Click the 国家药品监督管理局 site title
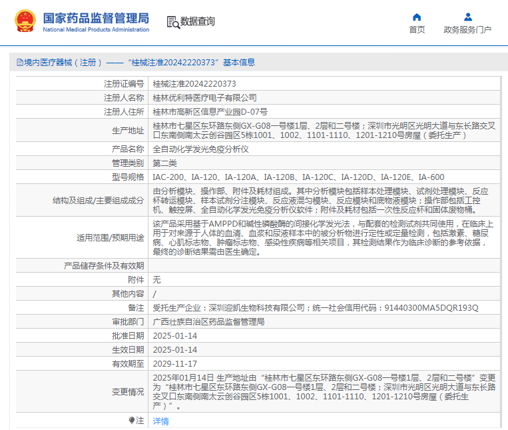The height and width of the screenshot is (430, 508). 95,18
